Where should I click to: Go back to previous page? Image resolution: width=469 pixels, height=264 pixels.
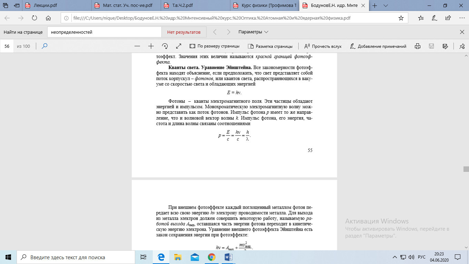point(7,18)
